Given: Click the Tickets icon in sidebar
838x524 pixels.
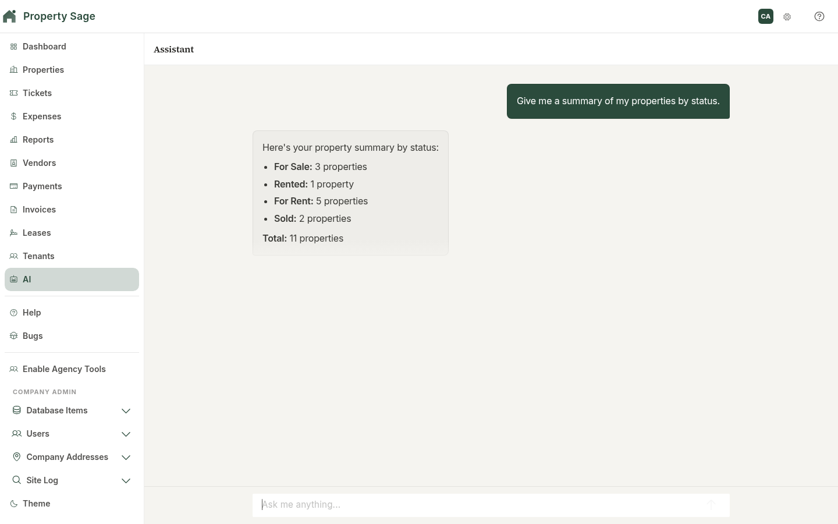Looking at the screenshot, I should tap(14, 93).
